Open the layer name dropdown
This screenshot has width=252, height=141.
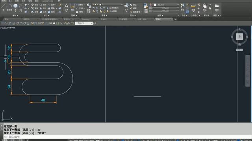pos(122,4)
